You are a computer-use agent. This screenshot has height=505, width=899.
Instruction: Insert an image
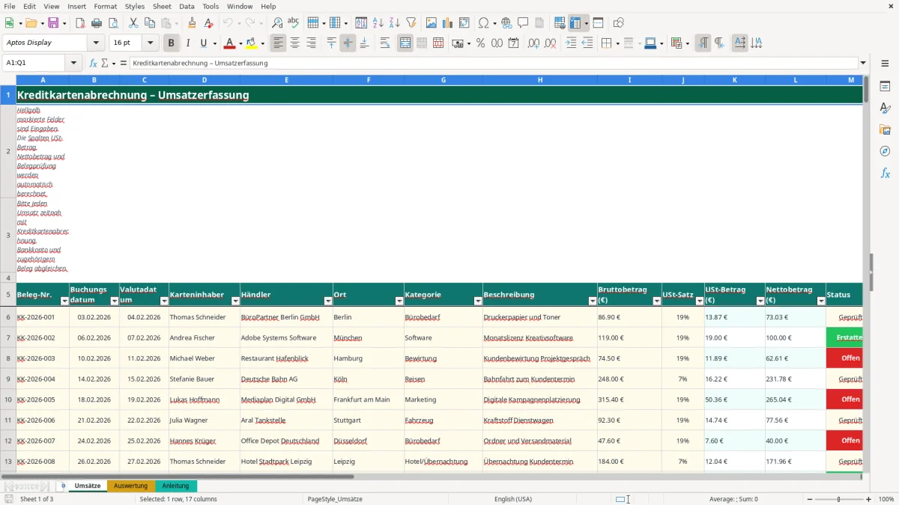tap(432, 23)
